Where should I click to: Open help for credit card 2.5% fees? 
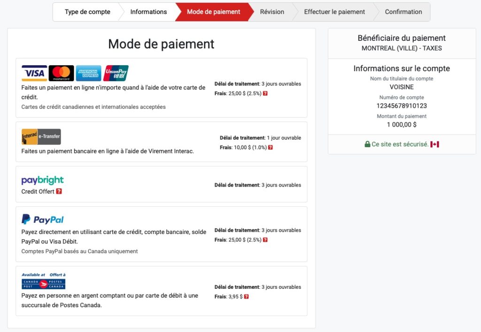(x=265, y=94)
